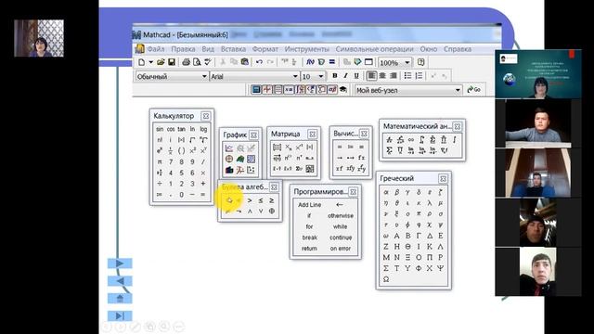Save the worksheet with the floppy disk icon

[x=172, y=62]
